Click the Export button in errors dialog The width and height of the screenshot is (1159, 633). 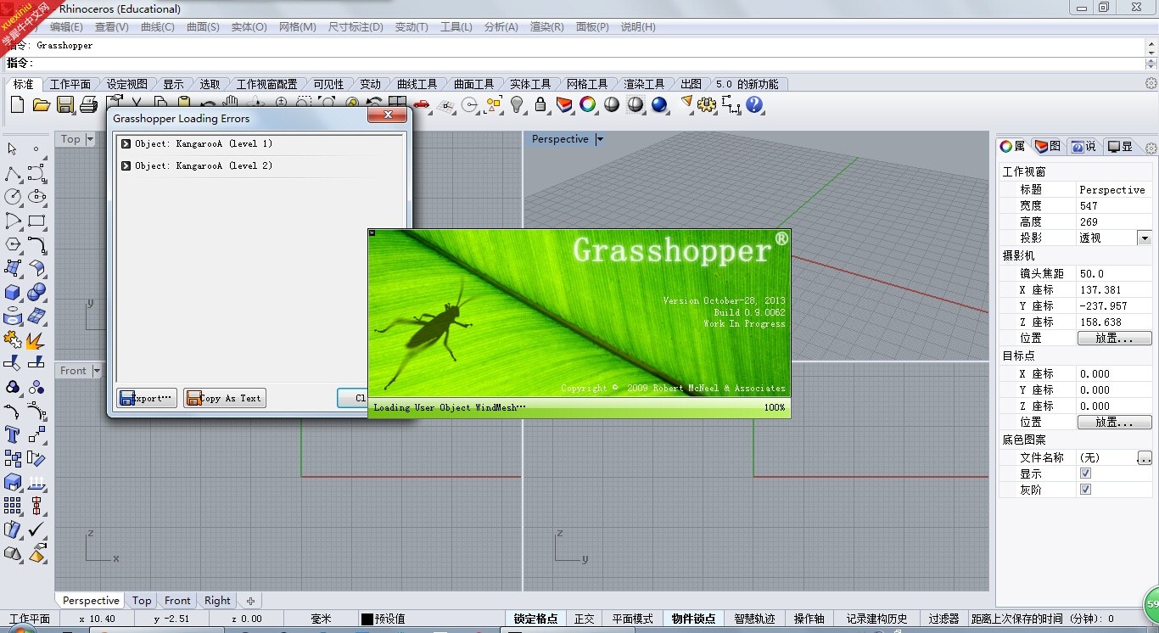(147, 398)
